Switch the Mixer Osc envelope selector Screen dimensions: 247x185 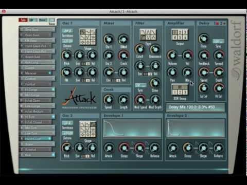pyautogui.click(x=116, y=80)
